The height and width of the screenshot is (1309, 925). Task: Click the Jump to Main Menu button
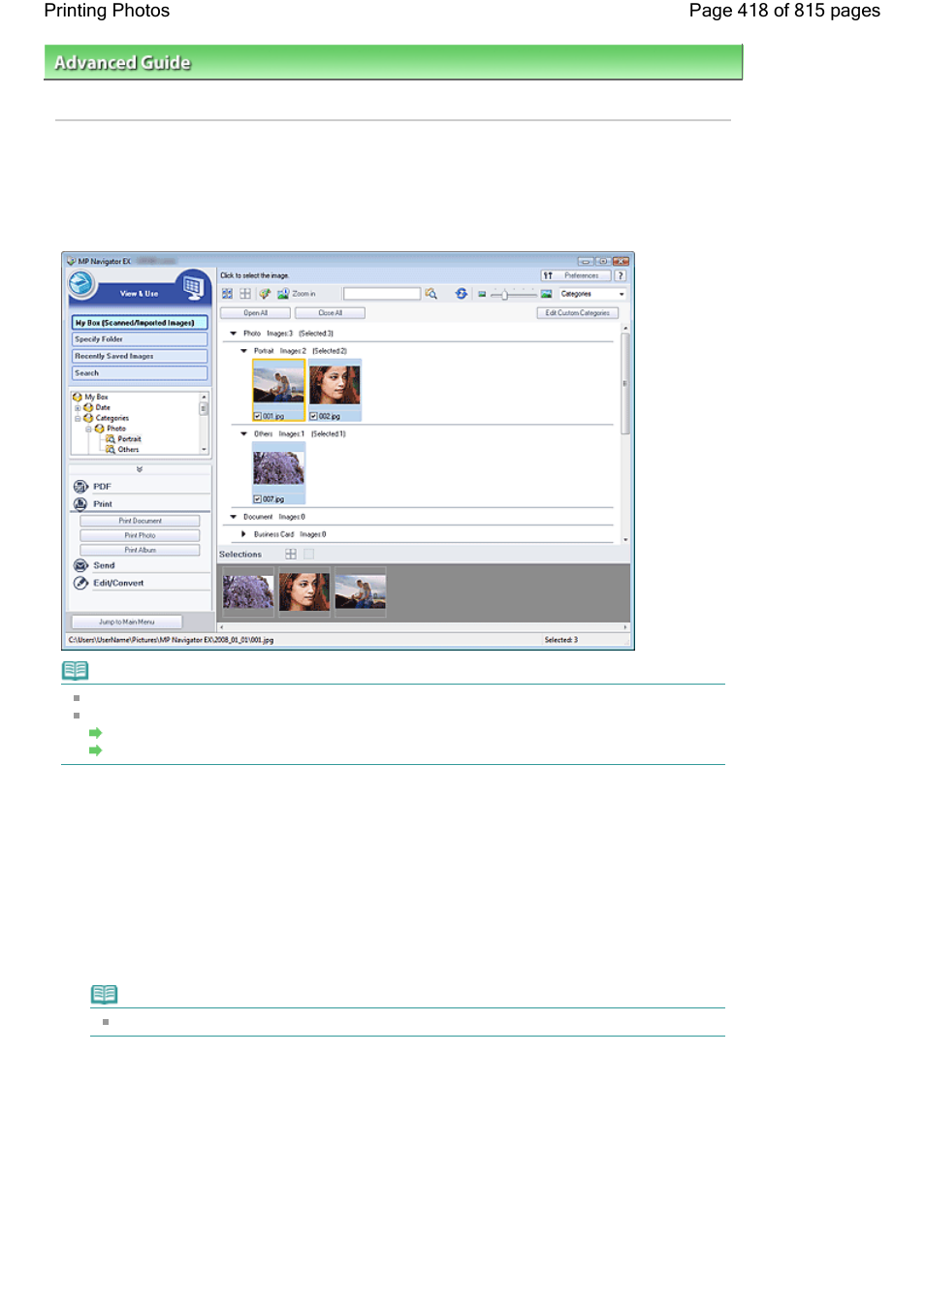(126, 622)
